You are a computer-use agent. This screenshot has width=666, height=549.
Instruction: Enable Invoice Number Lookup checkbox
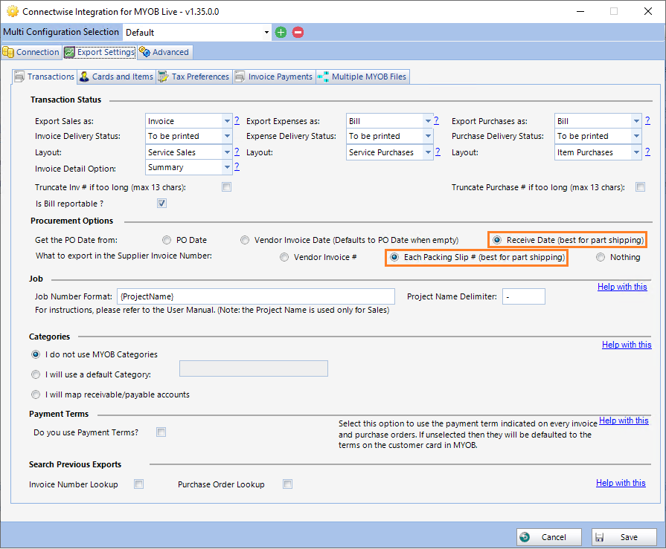139,484
